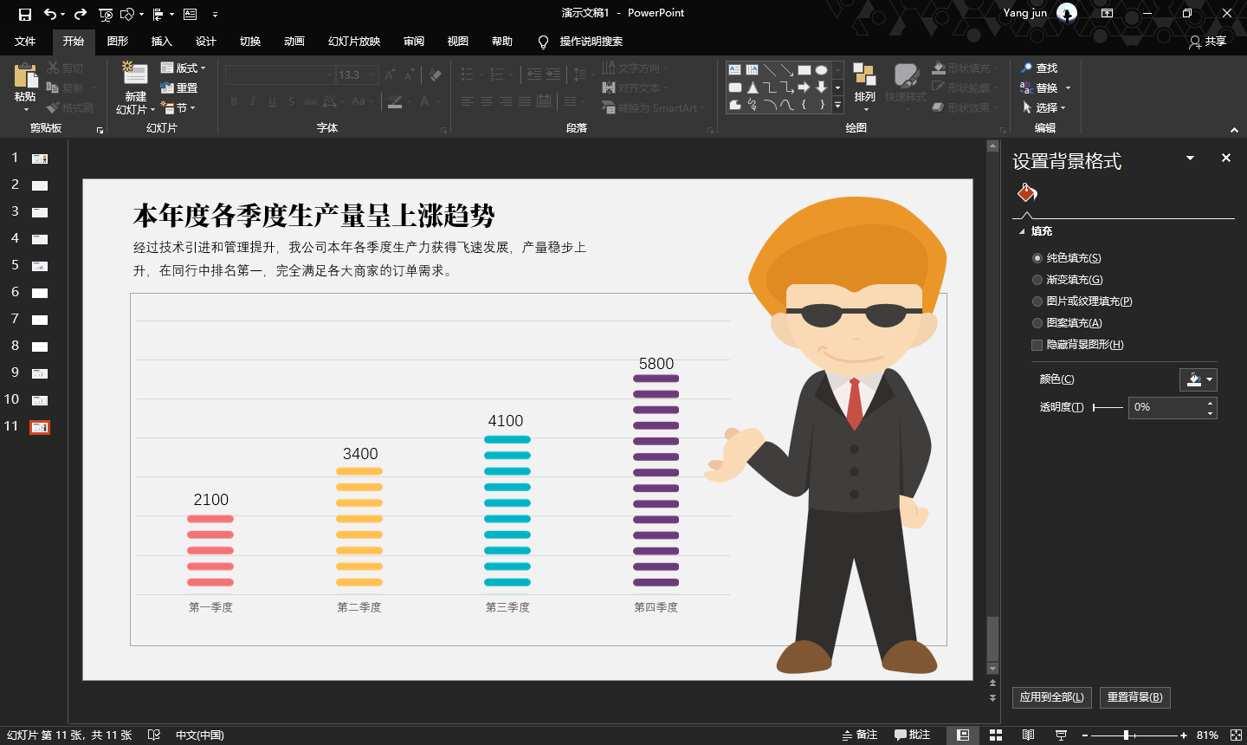Viewport: 1247px width, 745px height.
Task: Click the Yang jun account avatar
Action: coord(1067,13)
